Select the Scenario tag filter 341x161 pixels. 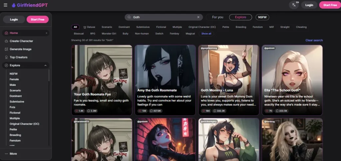coord(107,27)
